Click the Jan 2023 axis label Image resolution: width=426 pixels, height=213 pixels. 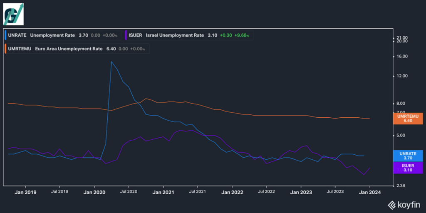[301, 192]
